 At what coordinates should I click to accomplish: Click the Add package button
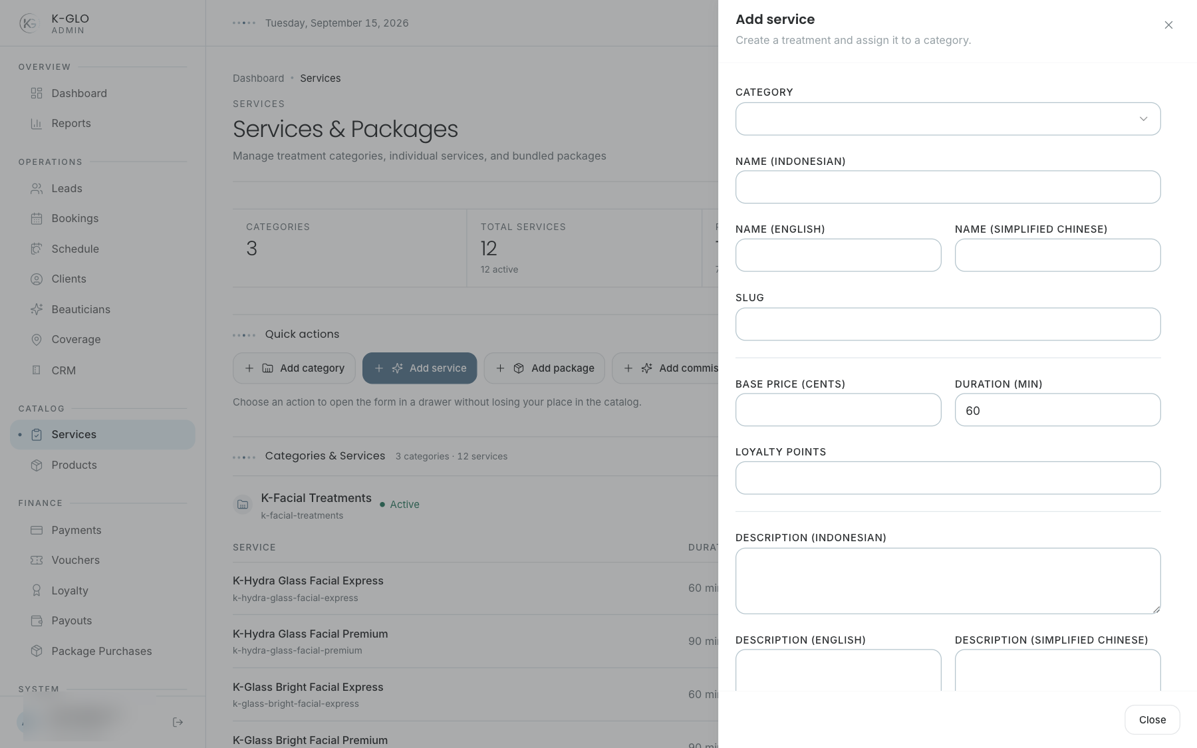point(544,368)
